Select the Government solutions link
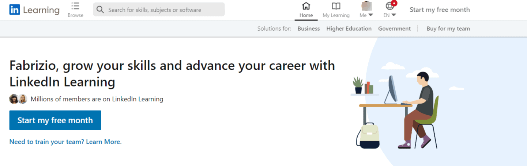Viewport: 527px width, 166px height. [394, 28]
